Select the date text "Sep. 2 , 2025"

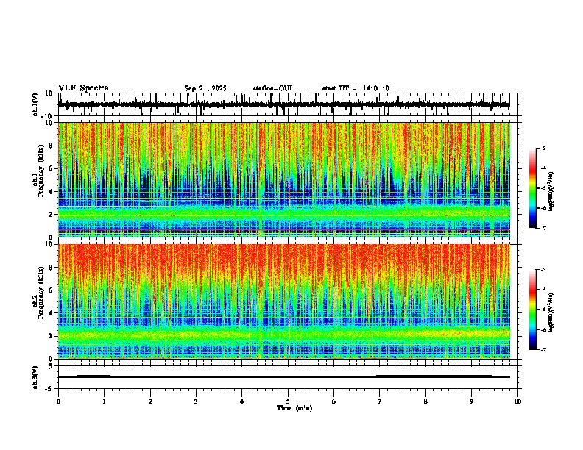tap(205, 88)
